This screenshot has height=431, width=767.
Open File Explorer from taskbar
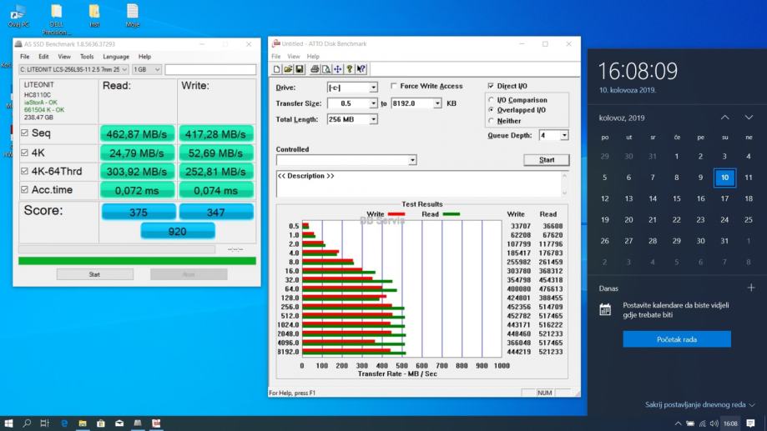tap(82, 423)
